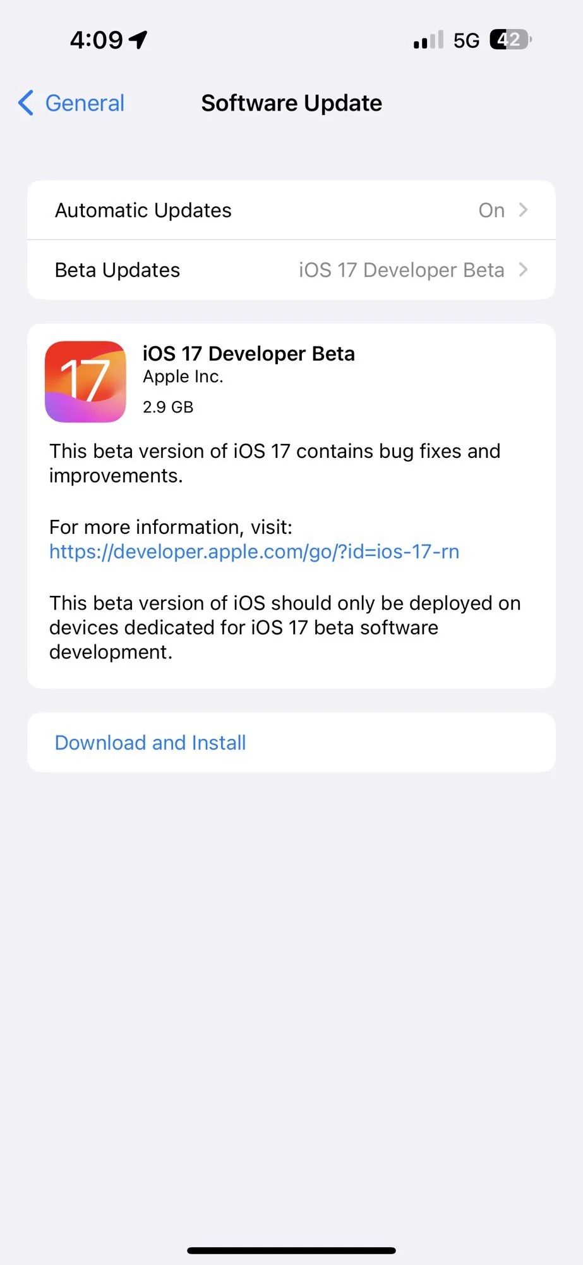Tap the 5G network indicator
This screenshot has width=583, height=1265.
point(466,39)
